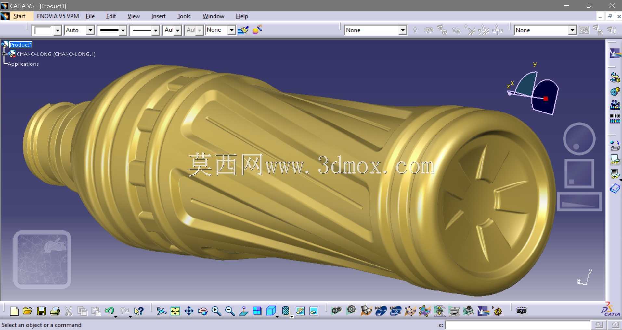The width and height of the screenshot is (622, 330).
Task: Expand the CHAI-O-LONG tree node
Action: [x=4, y=54]
